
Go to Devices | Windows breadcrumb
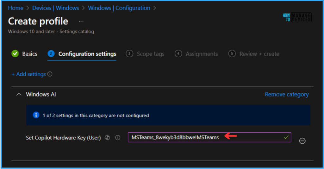[x=56, y=8]
